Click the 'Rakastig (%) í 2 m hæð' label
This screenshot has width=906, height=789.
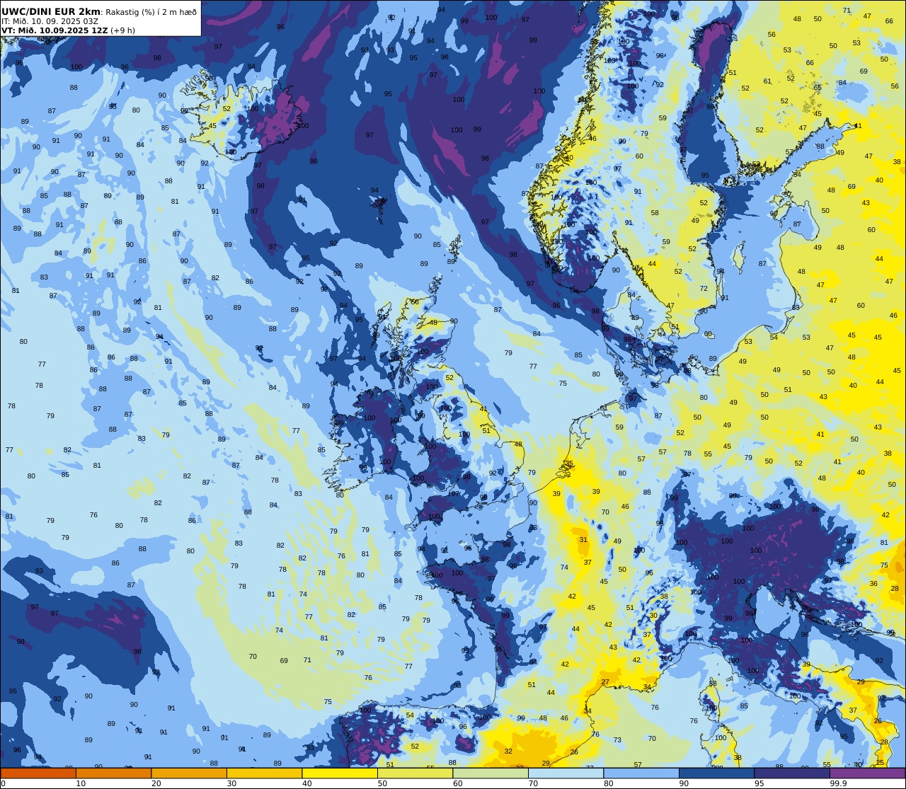(x=151, y=12)
